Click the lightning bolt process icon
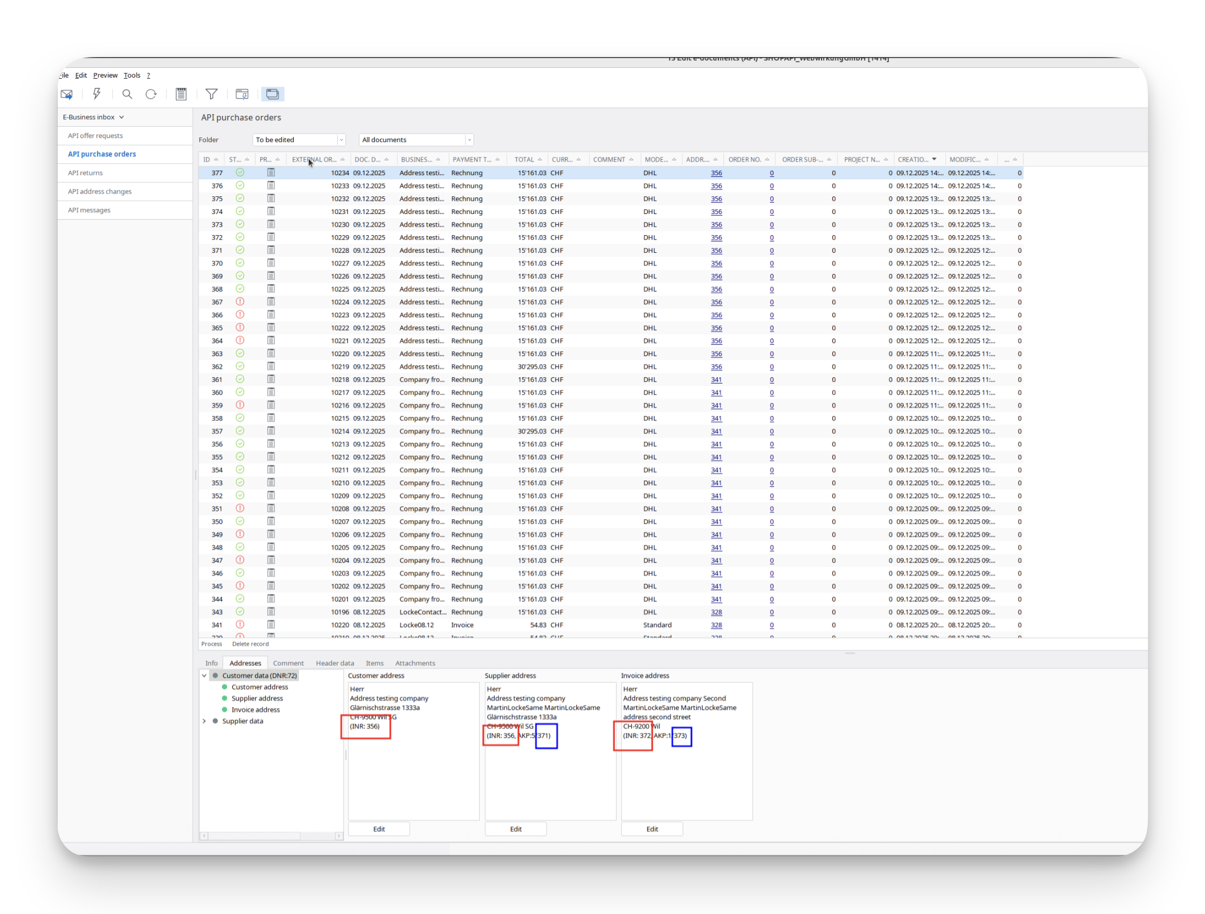Image resolution: width=1205 pixels, height=914 pixels. (97, 94)
